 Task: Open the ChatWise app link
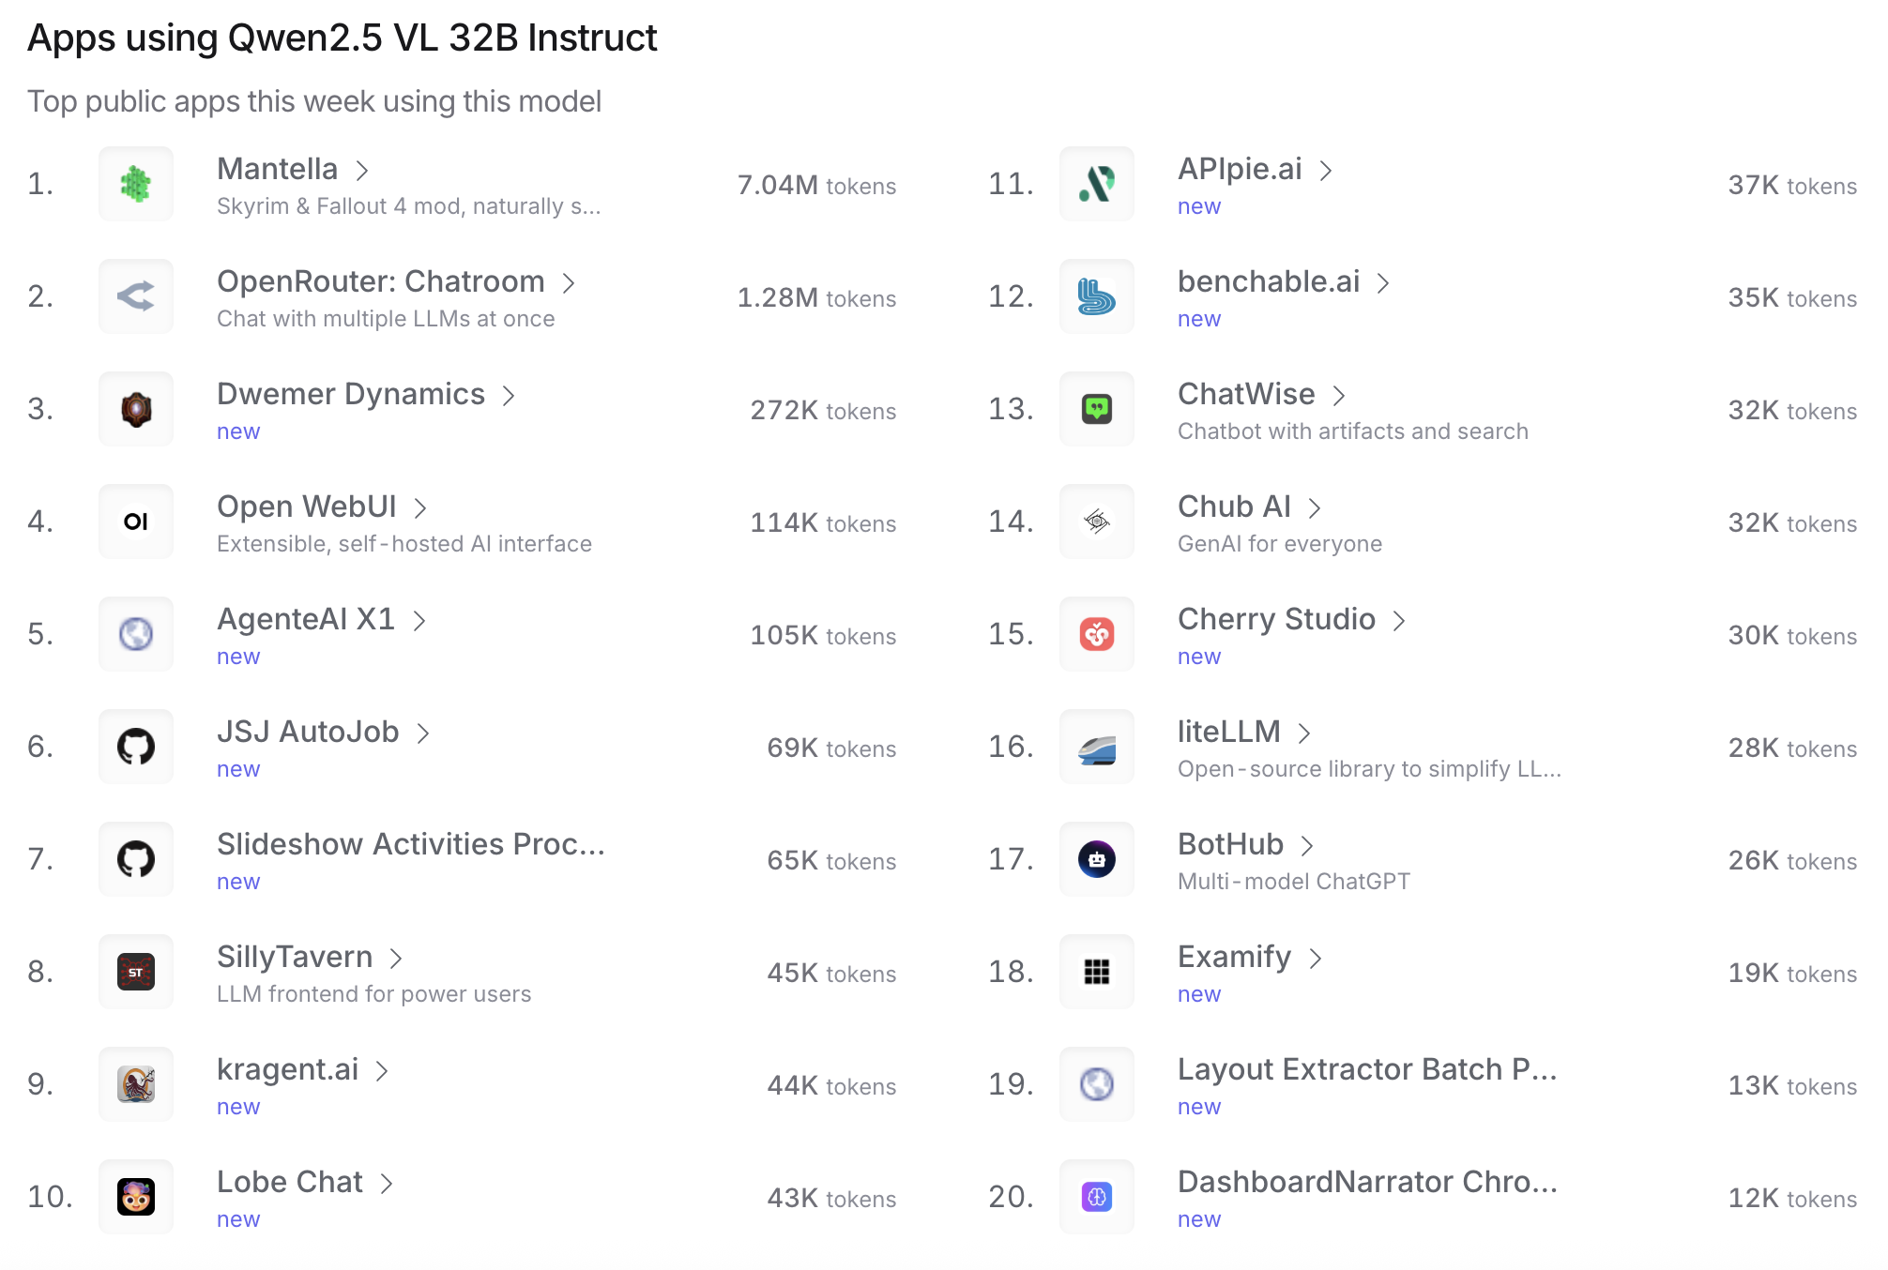pyautogui.click(x=1246, y=394)
